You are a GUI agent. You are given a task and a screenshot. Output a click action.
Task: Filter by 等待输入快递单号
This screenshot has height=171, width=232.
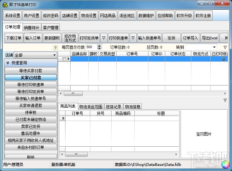(x=31, y=98)
